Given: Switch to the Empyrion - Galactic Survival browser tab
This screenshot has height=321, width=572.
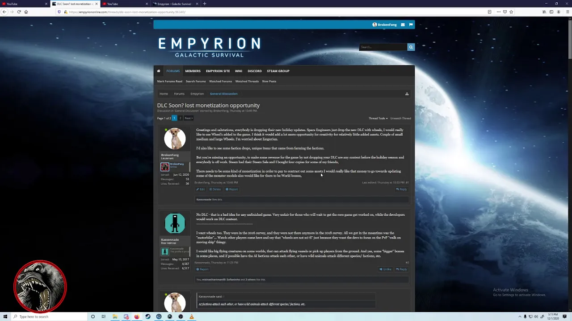Looking at the screenshot, I should pos(174,4).
